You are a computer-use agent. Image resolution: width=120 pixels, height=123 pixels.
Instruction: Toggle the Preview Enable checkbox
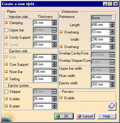[61, 98]
